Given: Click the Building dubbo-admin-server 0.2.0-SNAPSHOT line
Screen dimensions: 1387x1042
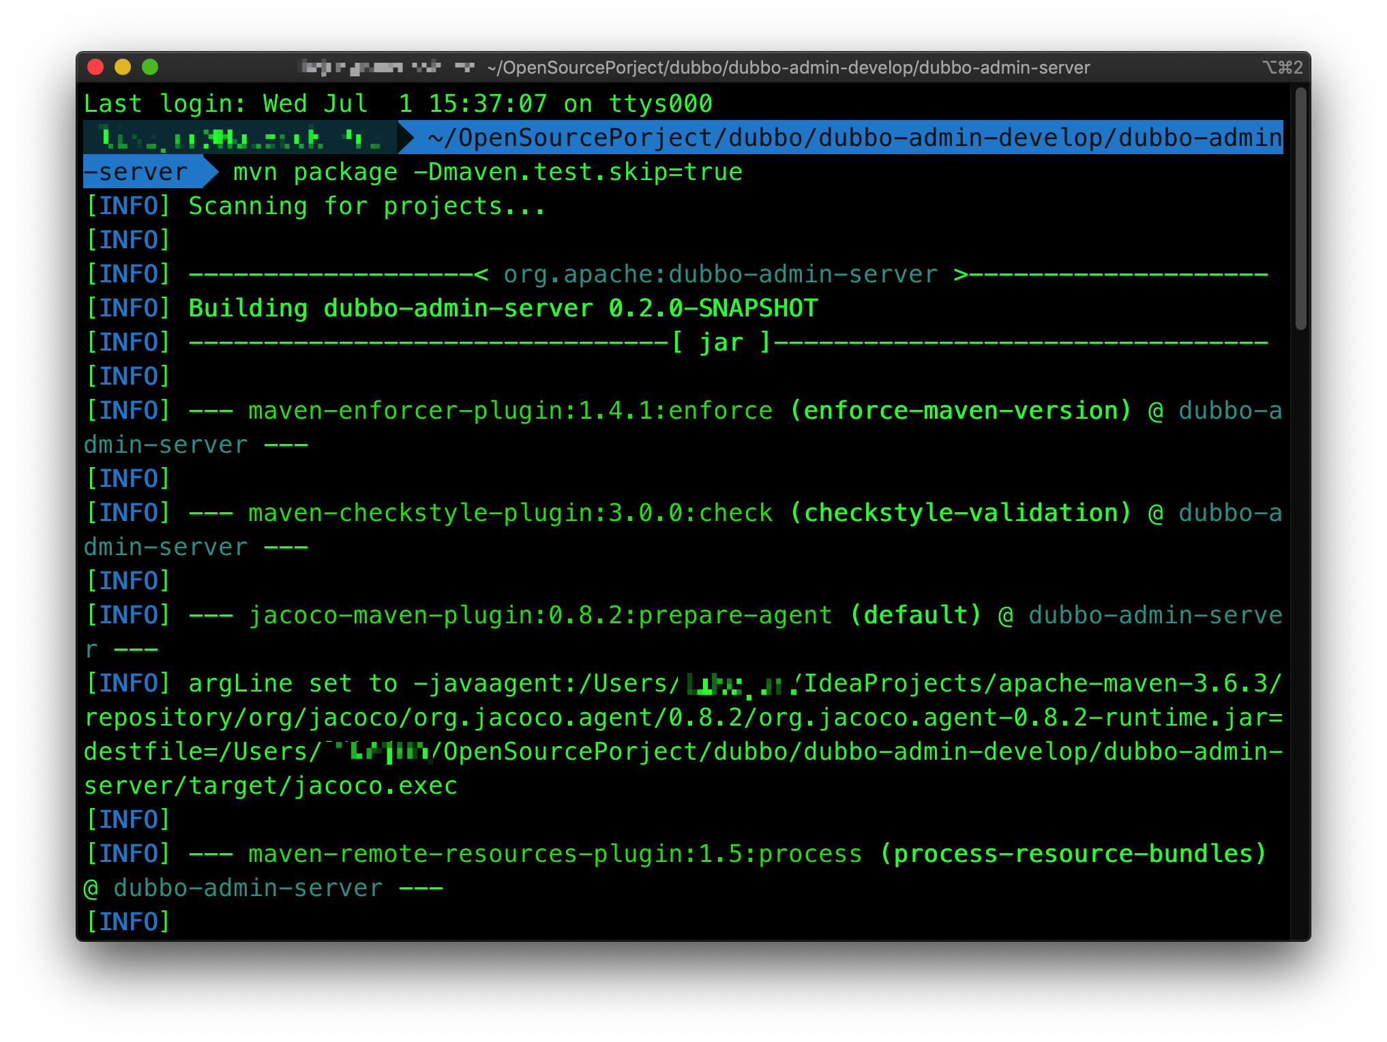Looking at the screenshot, I should 503,308.
